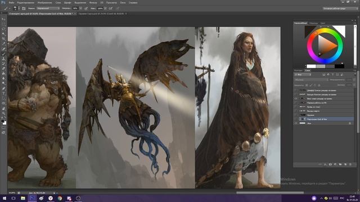Toggle visibility of the Оружие layer
Image resolution: width=360 pixels, height=202 pixels.
click(296, 115)
